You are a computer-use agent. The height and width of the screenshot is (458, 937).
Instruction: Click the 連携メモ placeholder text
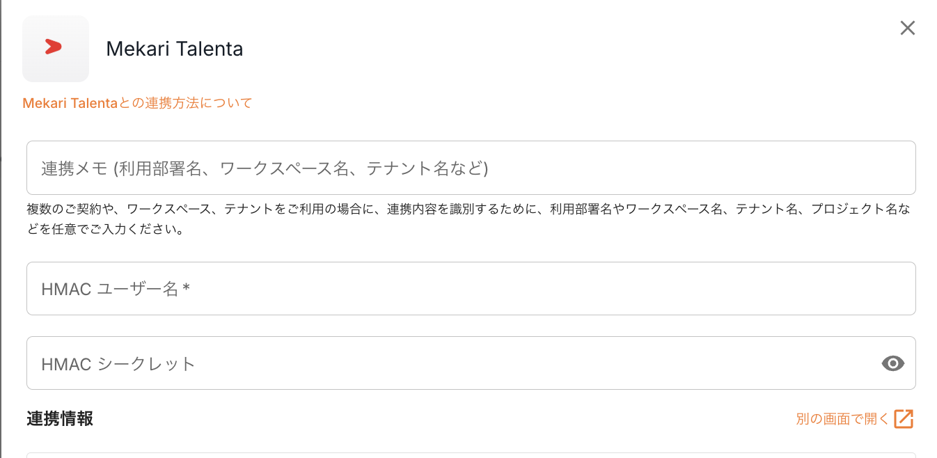pyautogui.click(x=265, y=168)
